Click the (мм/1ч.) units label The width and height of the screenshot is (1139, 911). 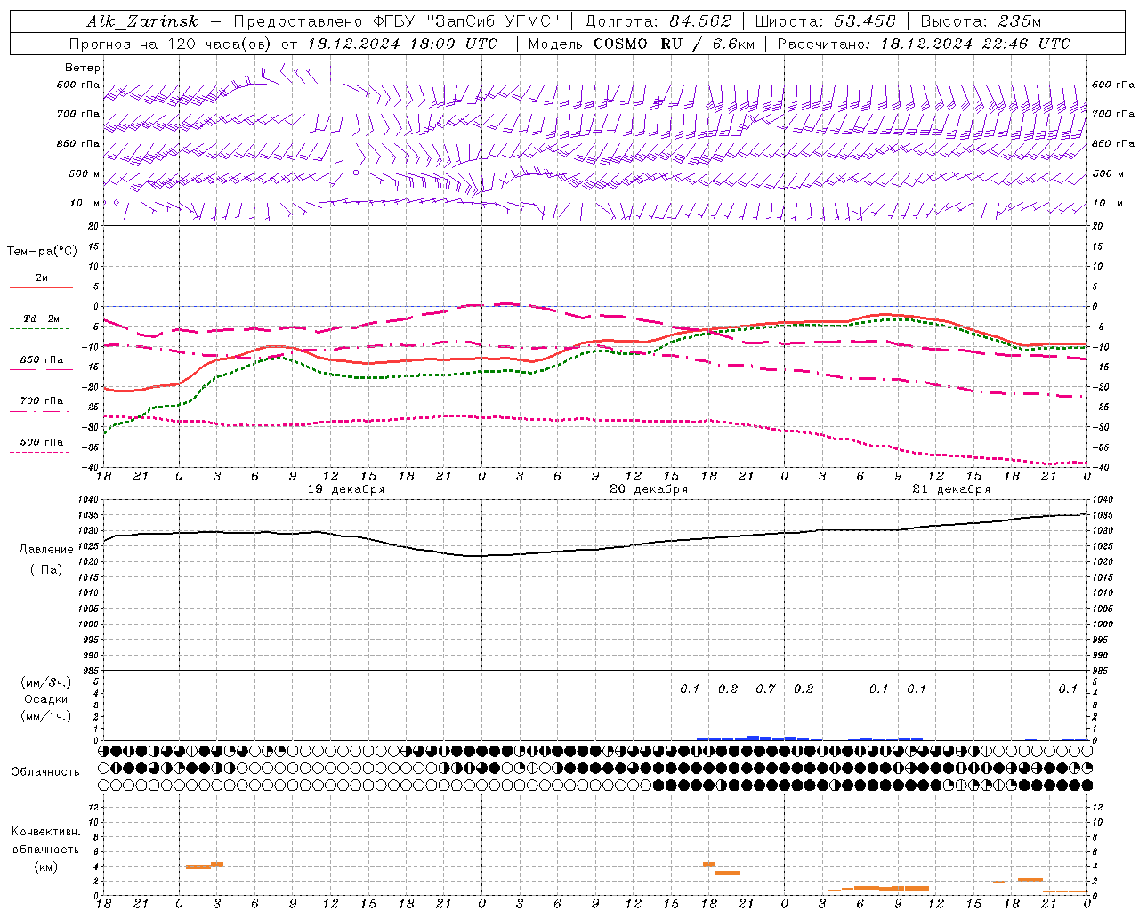(45, 716)
